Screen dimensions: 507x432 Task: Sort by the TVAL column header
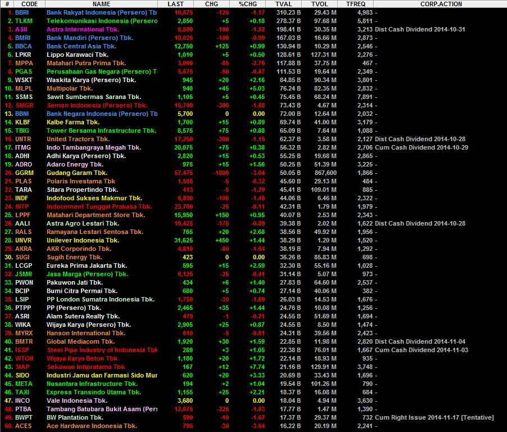pyautogui.click(x=283, y=4)
